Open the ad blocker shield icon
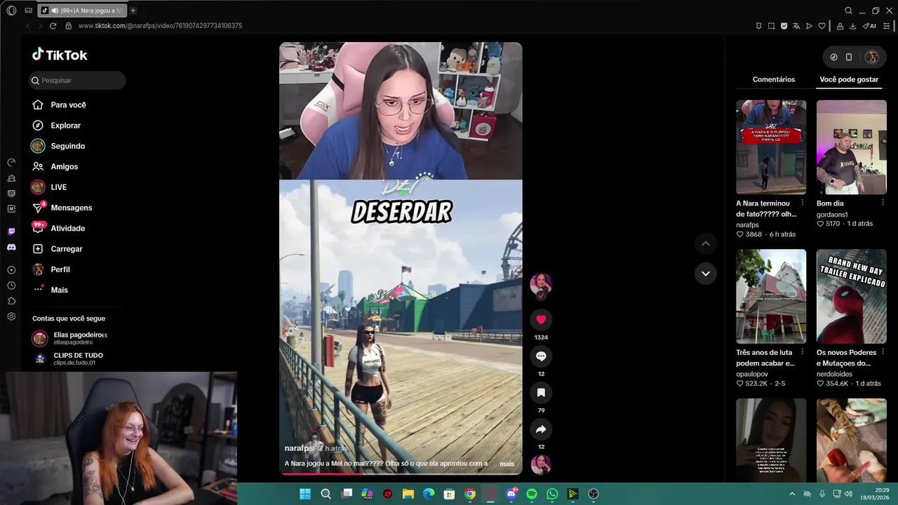 point(784,26)
